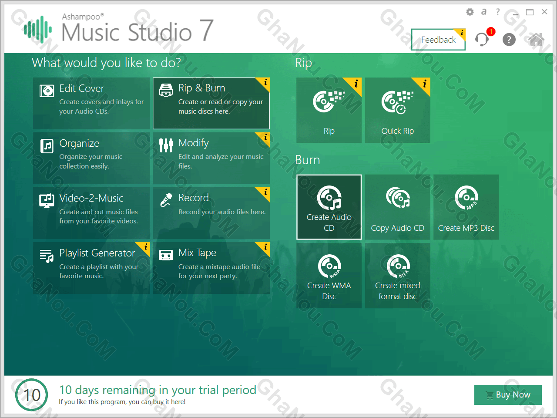Open settings gear in title bar
The width and height of the screenshot is (557, 418).
click(x=470, y=12)
